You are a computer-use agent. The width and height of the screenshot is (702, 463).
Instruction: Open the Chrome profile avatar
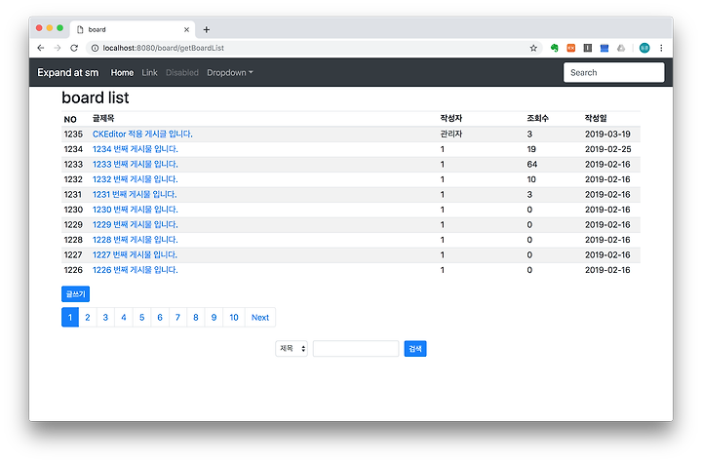click(x=644, y=48)
